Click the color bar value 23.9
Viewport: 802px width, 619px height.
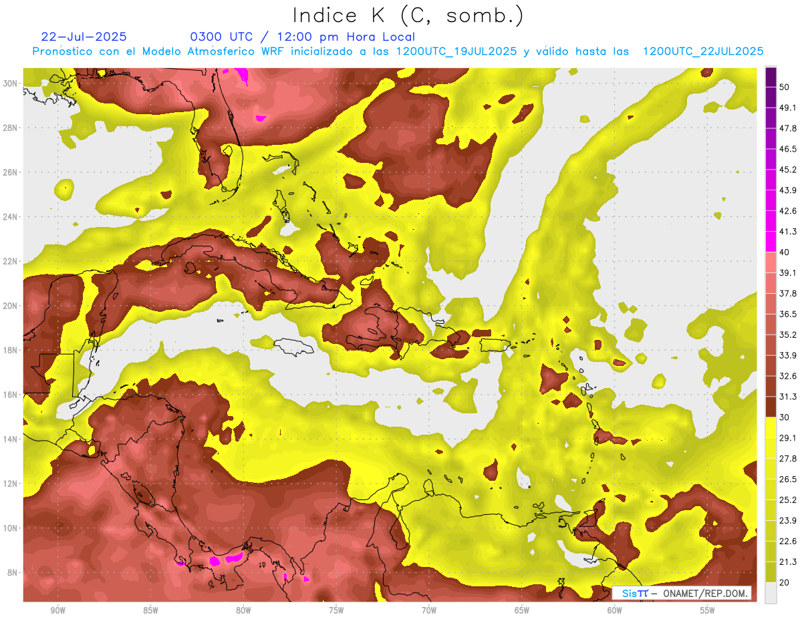tap(787, 521)
